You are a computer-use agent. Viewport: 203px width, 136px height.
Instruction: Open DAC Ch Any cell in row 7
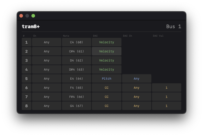137,97
